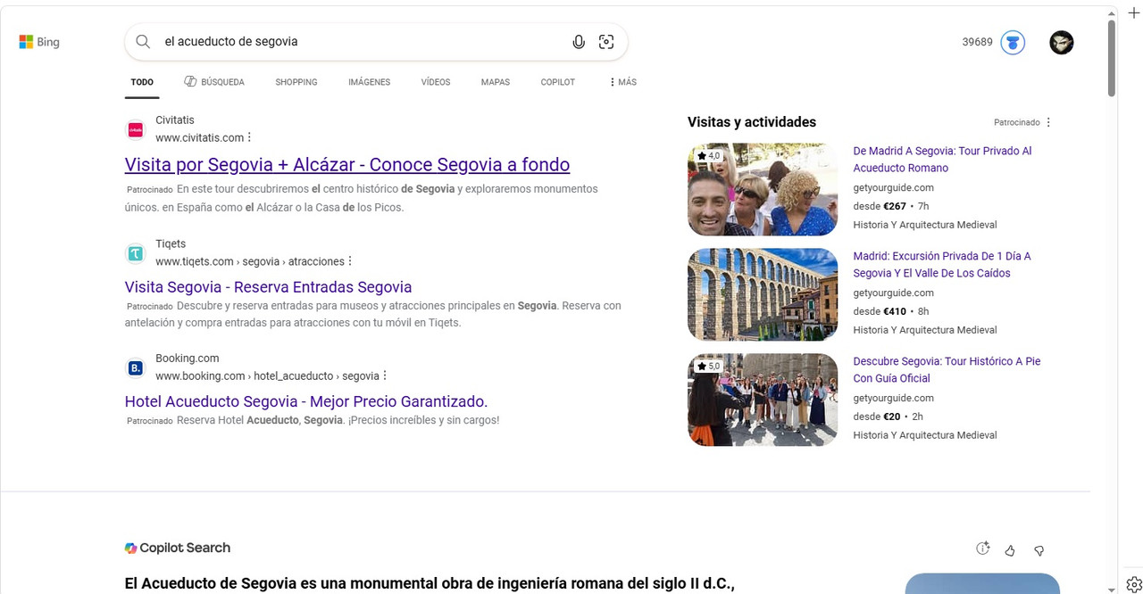Click thumbs up on Copilot answer

tap(1010, 550)
